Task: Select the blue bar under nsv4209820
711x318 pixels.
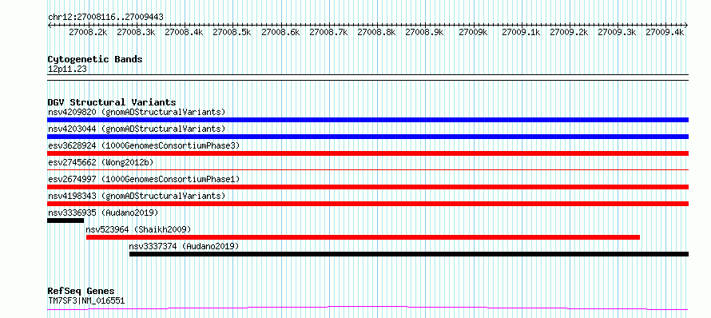Action: coord(367,120)
